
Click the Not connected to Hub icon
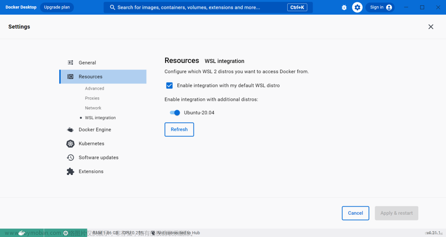[x=153, y=233]
